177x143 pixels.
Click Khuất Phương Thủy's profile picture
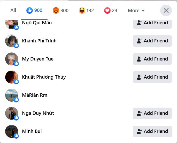[x=12, y=77]
